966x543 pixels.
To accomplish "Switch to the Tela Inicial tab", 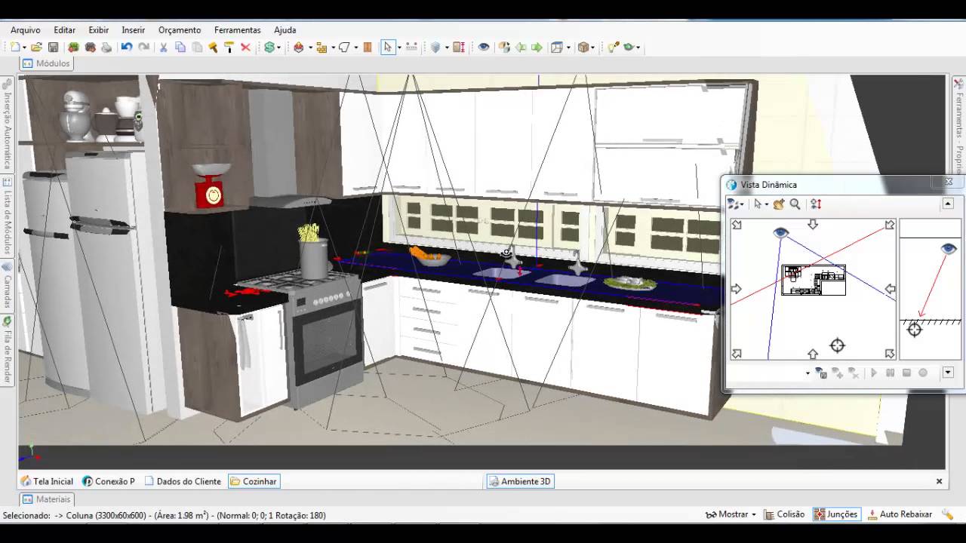I will [47, 481].
